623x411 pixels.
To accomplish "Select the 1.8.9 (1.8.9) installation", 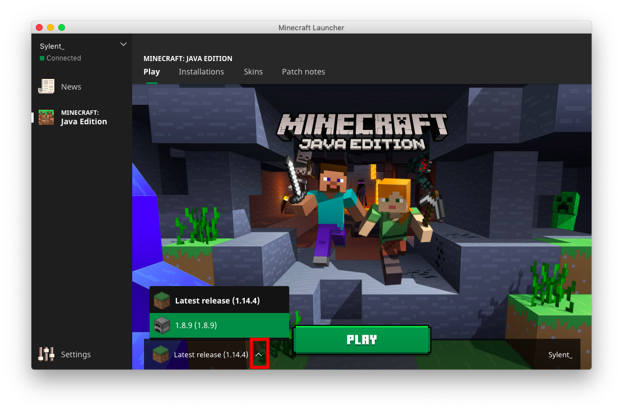I will [219, 325].
